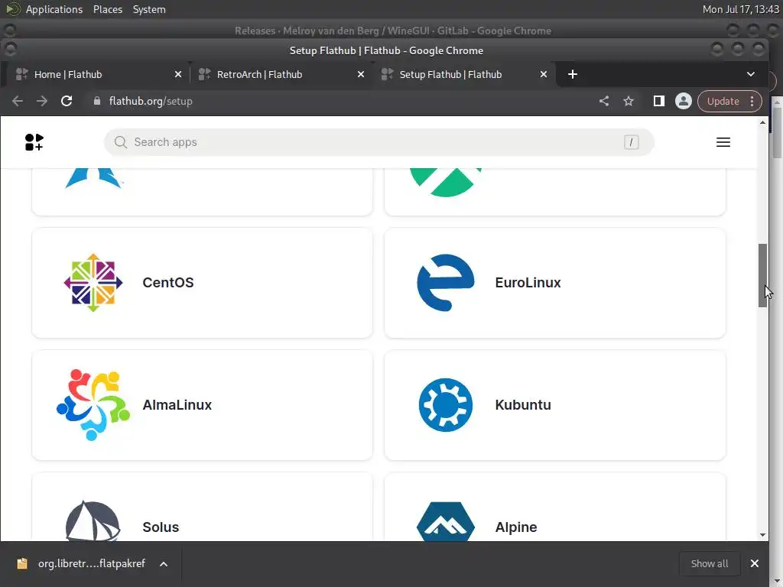Open the AlmaLinux logo
Screen dimensions: 783x587
(93, 405)
